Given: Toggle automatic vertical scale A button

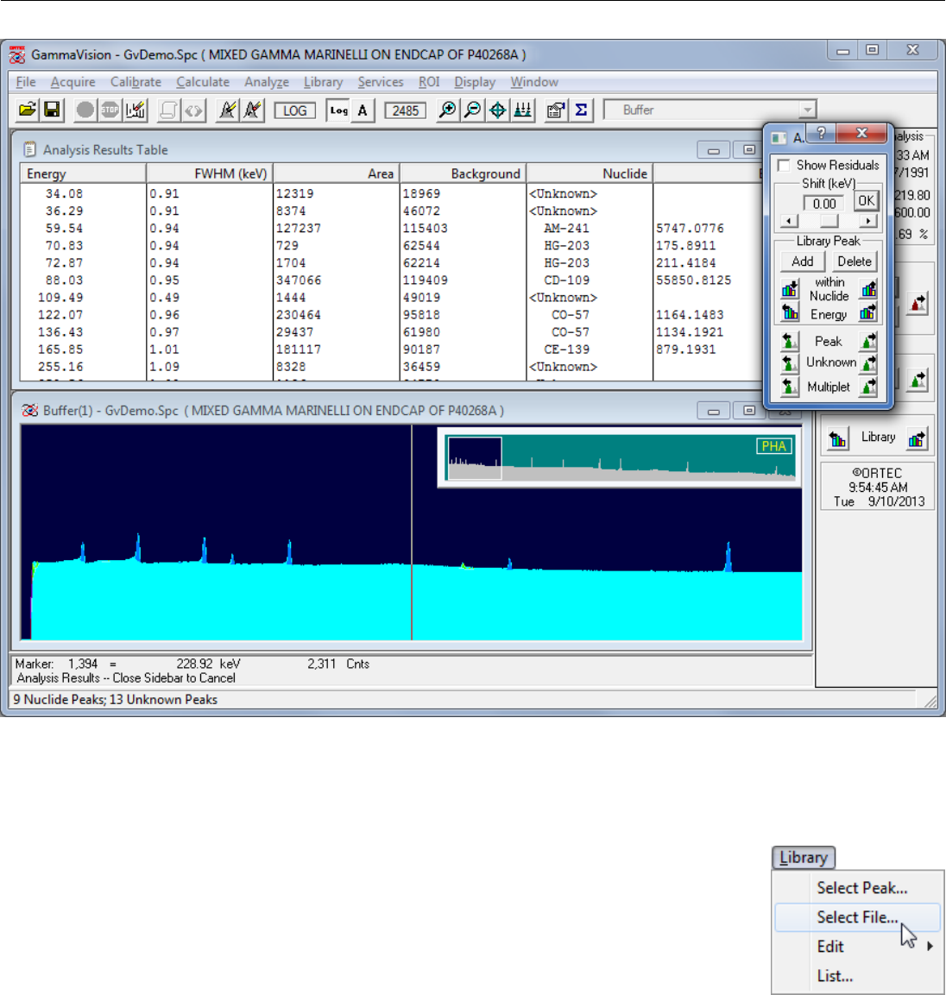Looking at the screenshot, I should 363,110.
